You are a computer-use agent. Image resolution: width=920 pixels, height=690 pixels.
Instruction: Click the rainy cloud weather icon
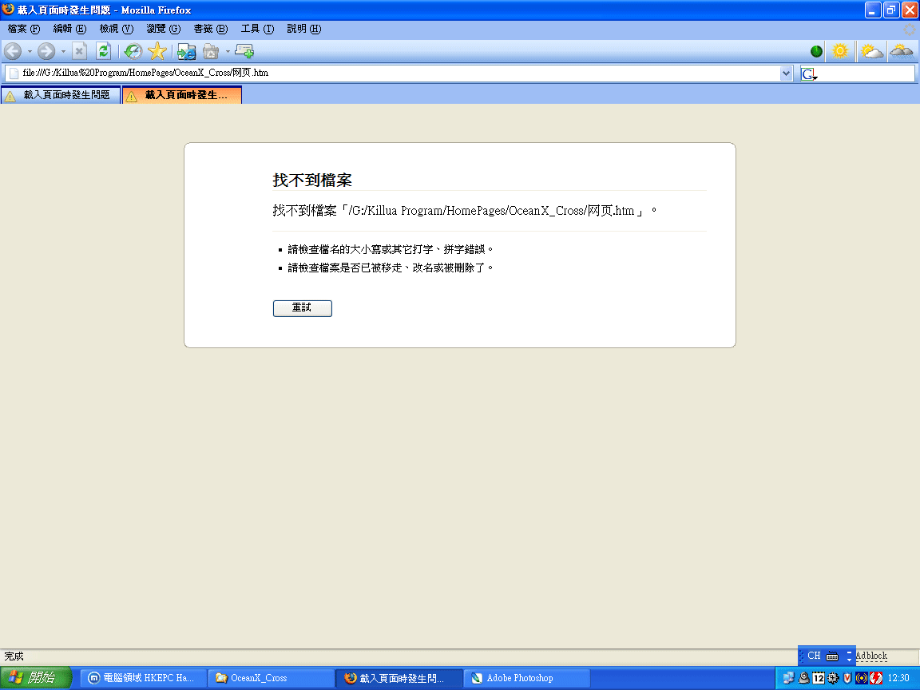click(902, 52)
